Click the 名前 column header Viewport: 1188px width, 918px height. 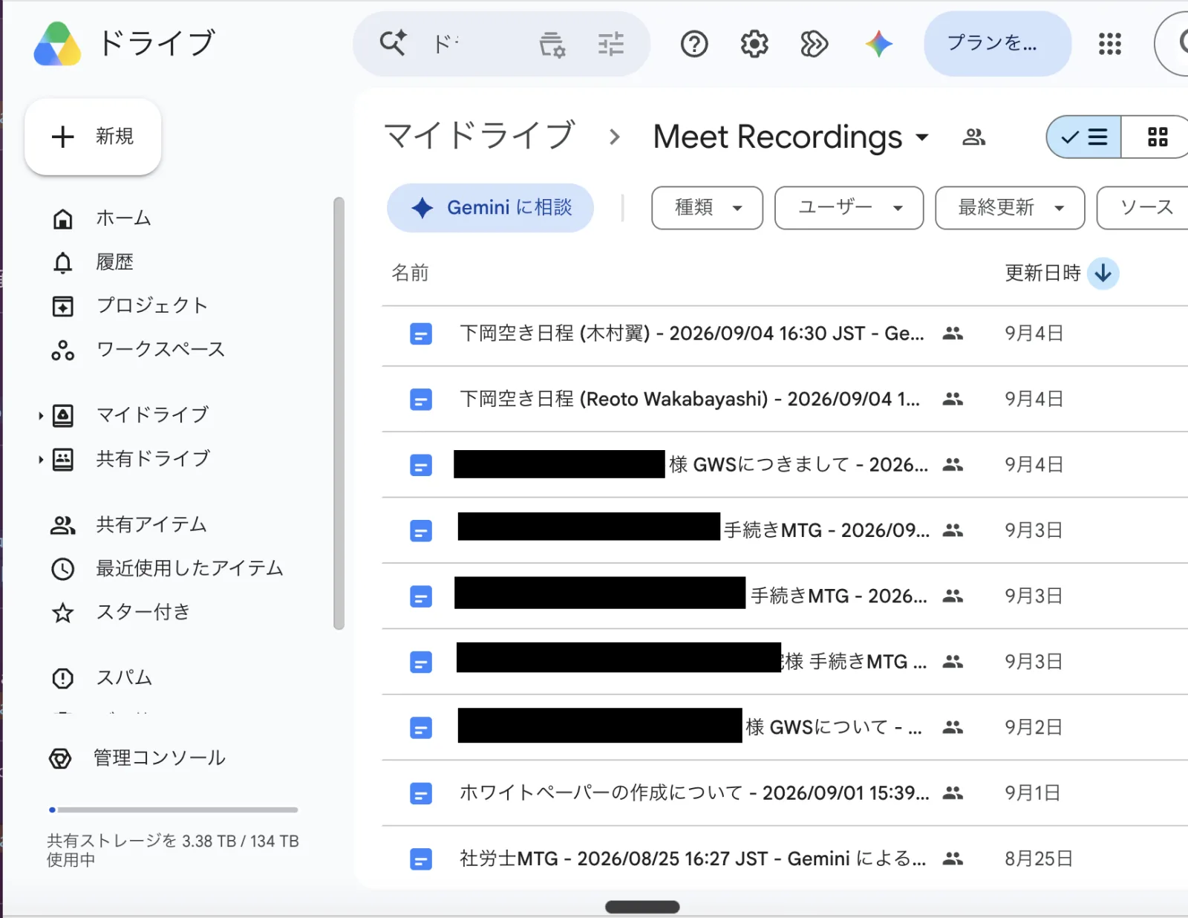(410, 273)
